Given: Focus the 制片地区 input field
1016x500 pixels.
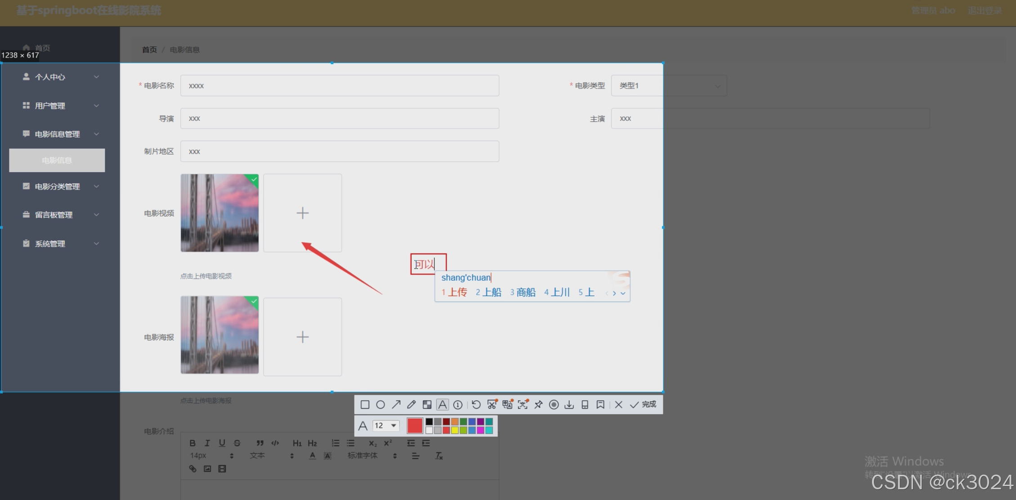Looking at the screenshot, I should [x=340, y=151].
